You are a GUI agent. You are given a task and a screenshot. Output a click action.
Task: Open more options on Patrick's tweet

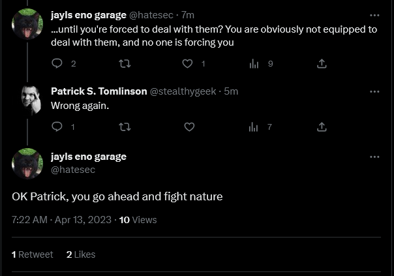[374, 91]
